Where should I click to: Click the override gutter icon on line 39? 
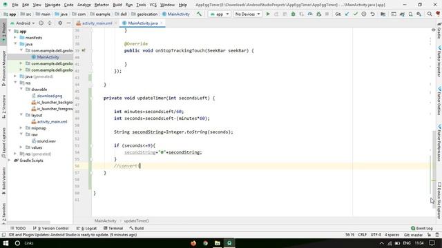click(84, 50)
